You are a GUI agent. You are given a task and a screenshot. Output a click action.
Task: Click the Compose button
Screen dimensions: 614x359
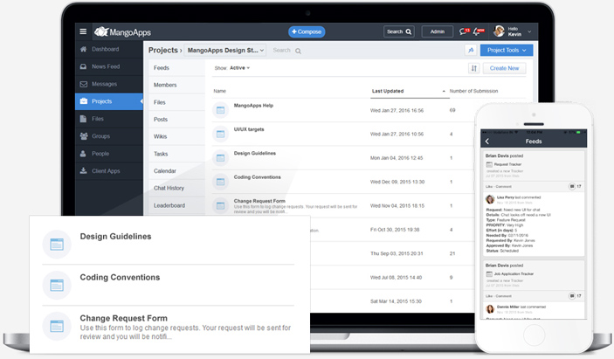[307, 31]
